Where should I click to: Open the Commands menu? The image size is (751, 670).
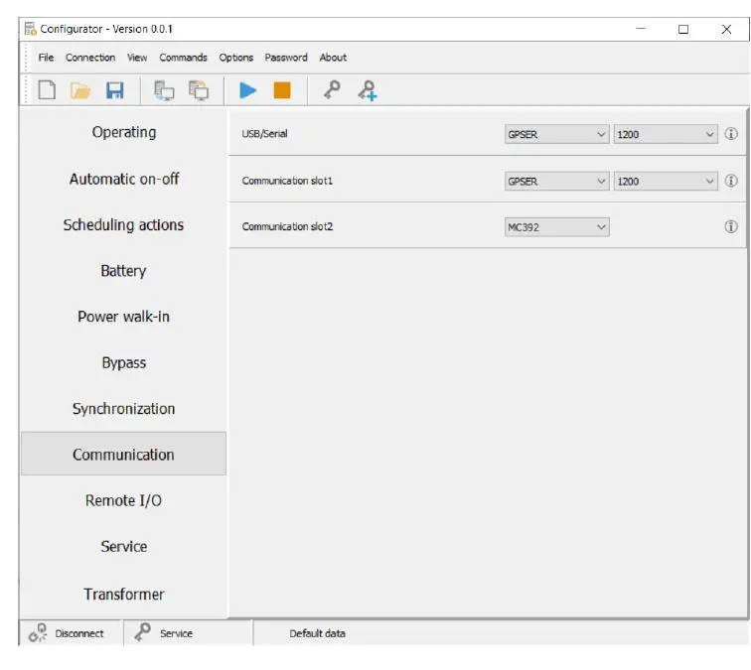pyautogui.click(x=184, y=58)
